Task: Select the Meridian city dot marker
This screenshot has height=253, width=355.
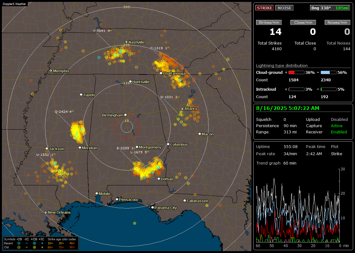Action: pos(80,147)
